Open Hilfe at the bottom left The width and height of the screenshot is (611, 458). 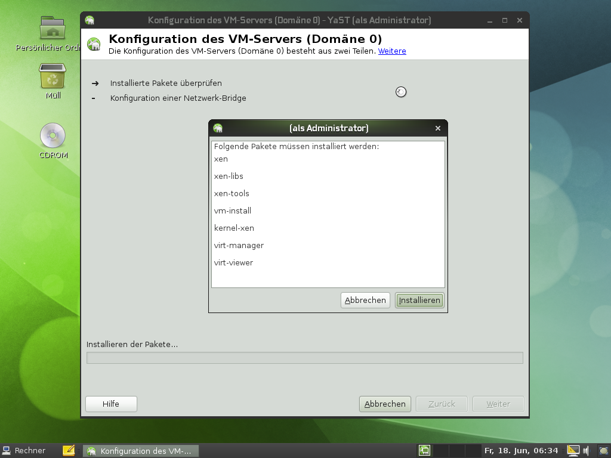point(111,404)
